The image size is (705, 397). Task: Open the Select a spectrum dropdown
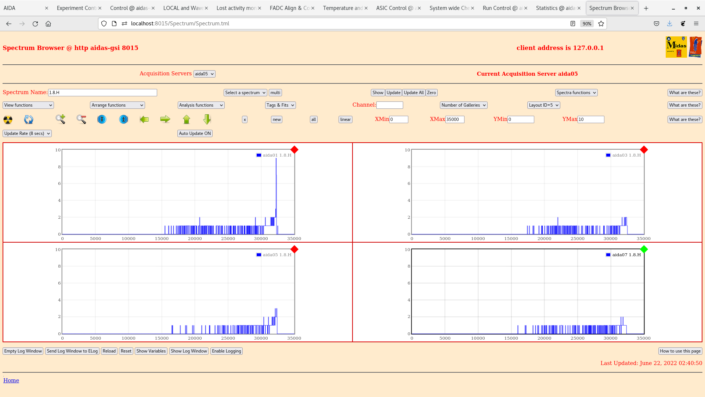coord(245,93)
